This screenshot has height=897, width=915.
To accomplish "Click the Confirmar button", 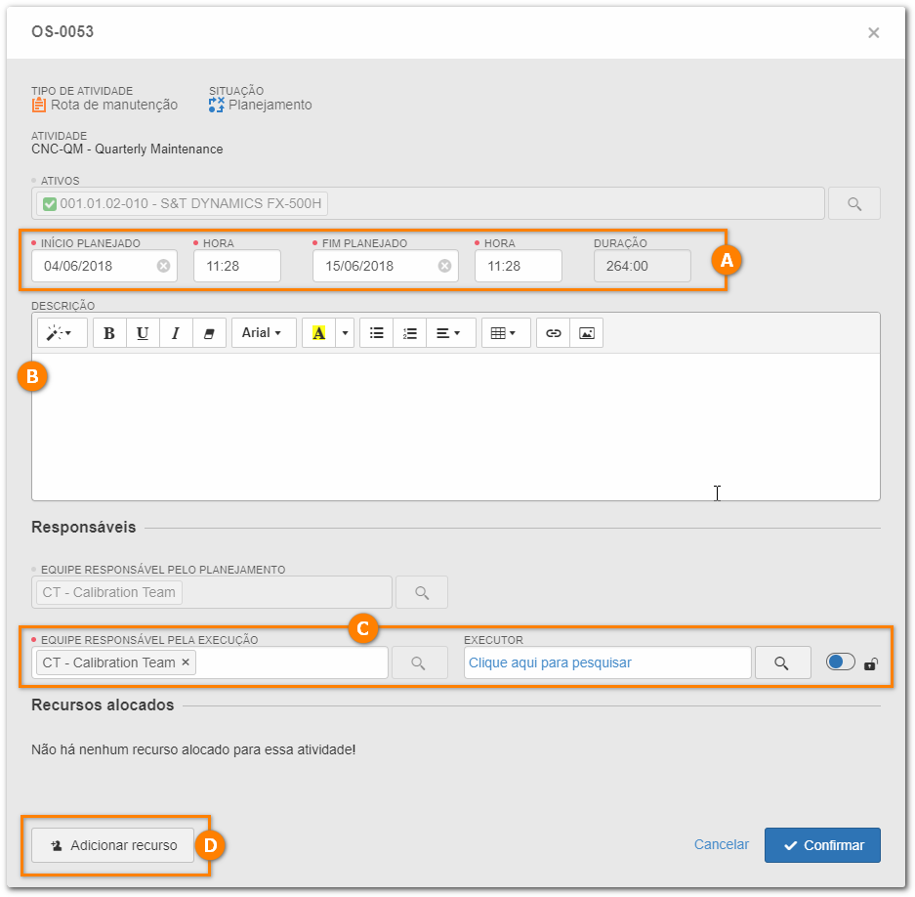I will coord(822,845).
